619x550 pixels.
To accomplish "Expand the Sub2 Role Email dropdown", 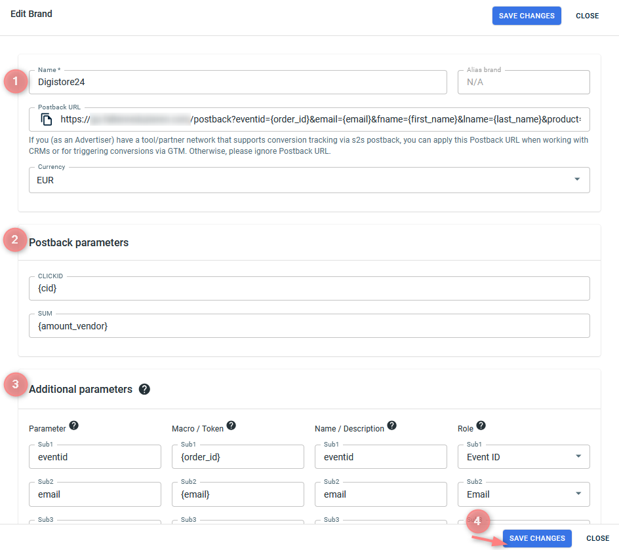I will point(578,494).
